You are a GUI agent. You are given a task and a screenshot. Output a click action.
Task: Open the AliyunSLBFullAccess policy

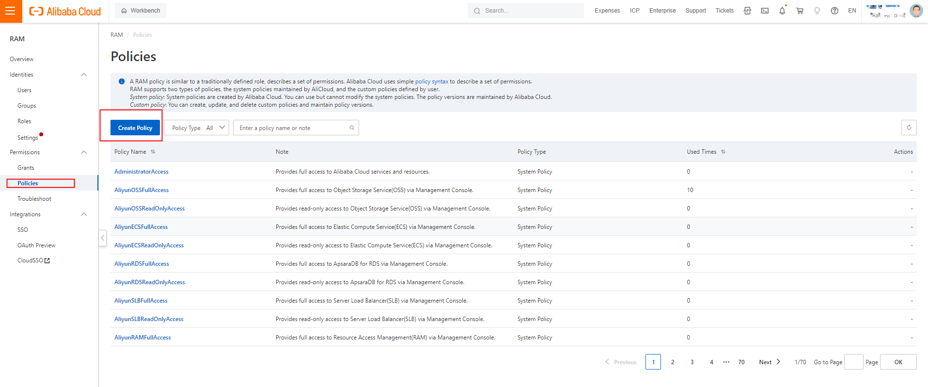(141, 301)
